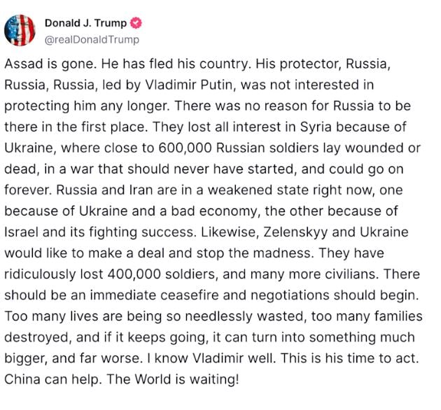Open the flag-themed profile avatar
The image size is (441, 410).
(x=20, y=30)
